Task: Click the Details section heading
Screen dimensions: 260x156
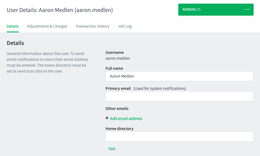Action: pyautogui.click(x=15, y=43)
